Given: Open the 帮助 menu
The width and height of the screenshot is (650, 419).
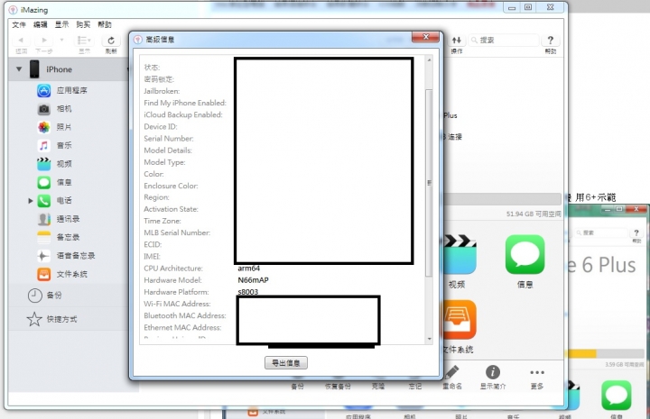Looking at the screenshot, I should point(105,25).
